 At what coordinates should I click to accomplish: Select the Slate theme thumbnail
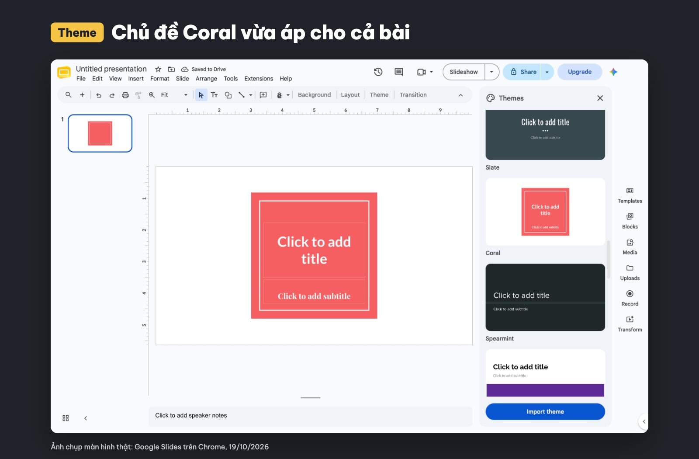click(545, 135)
